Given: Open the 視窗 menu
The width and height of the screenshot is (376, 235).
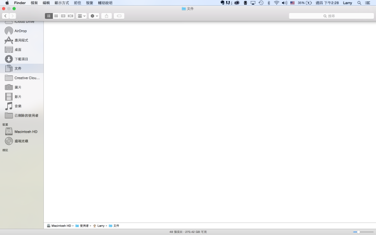Looking at the screenshot, I should tap(89, 3).
